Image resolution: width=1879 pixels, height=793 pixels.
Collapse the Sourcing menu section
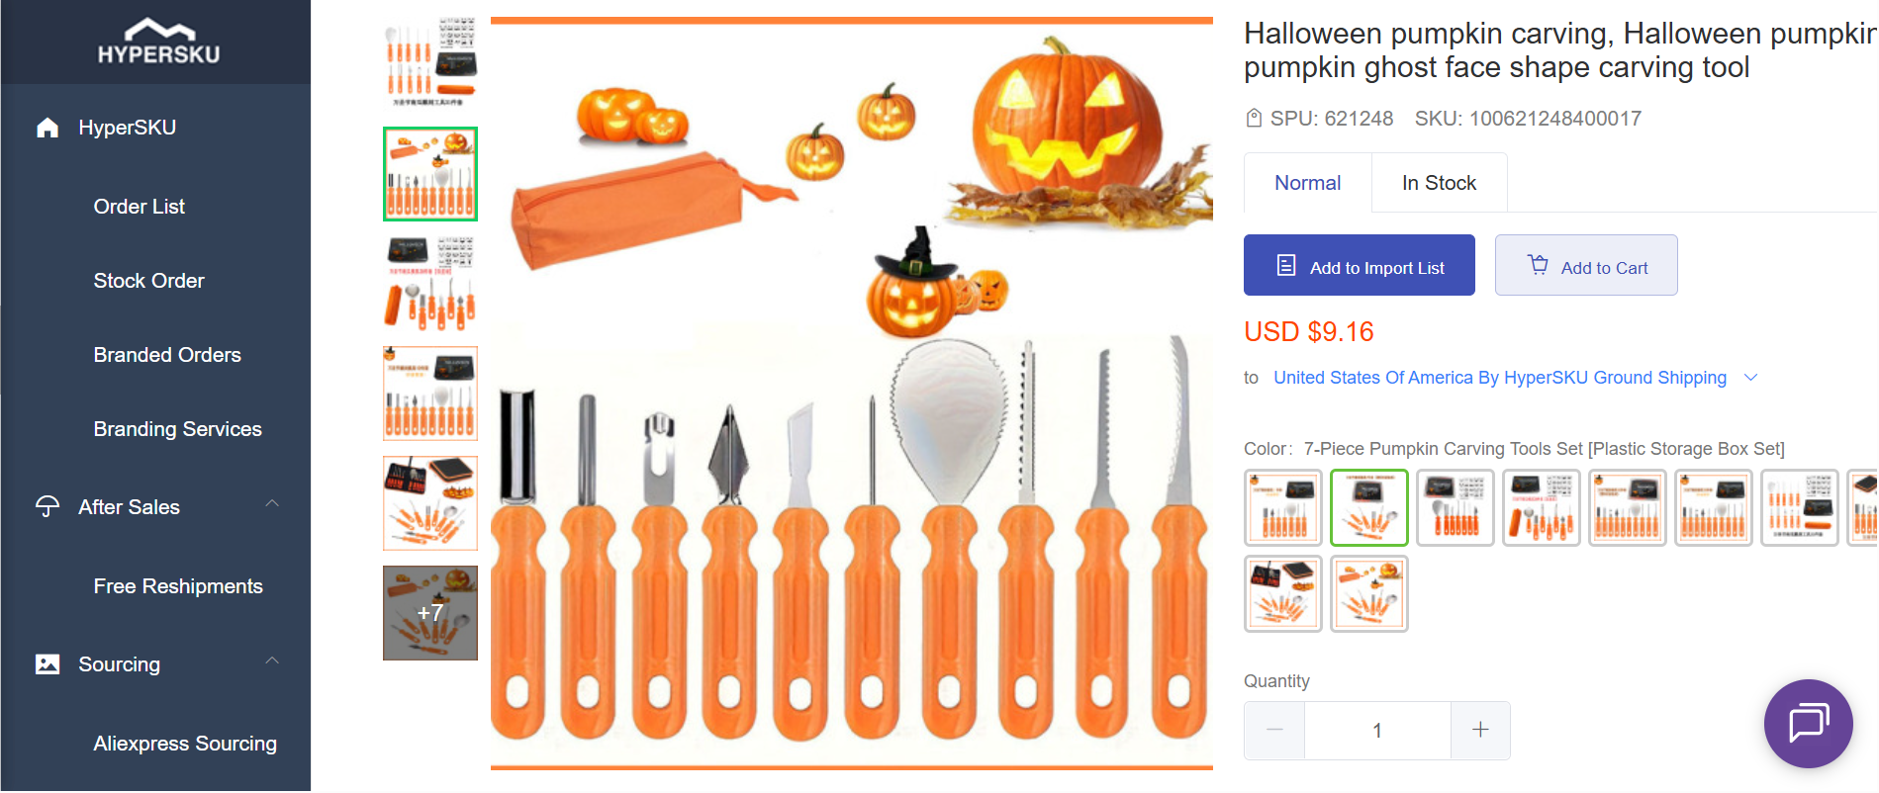272,661
